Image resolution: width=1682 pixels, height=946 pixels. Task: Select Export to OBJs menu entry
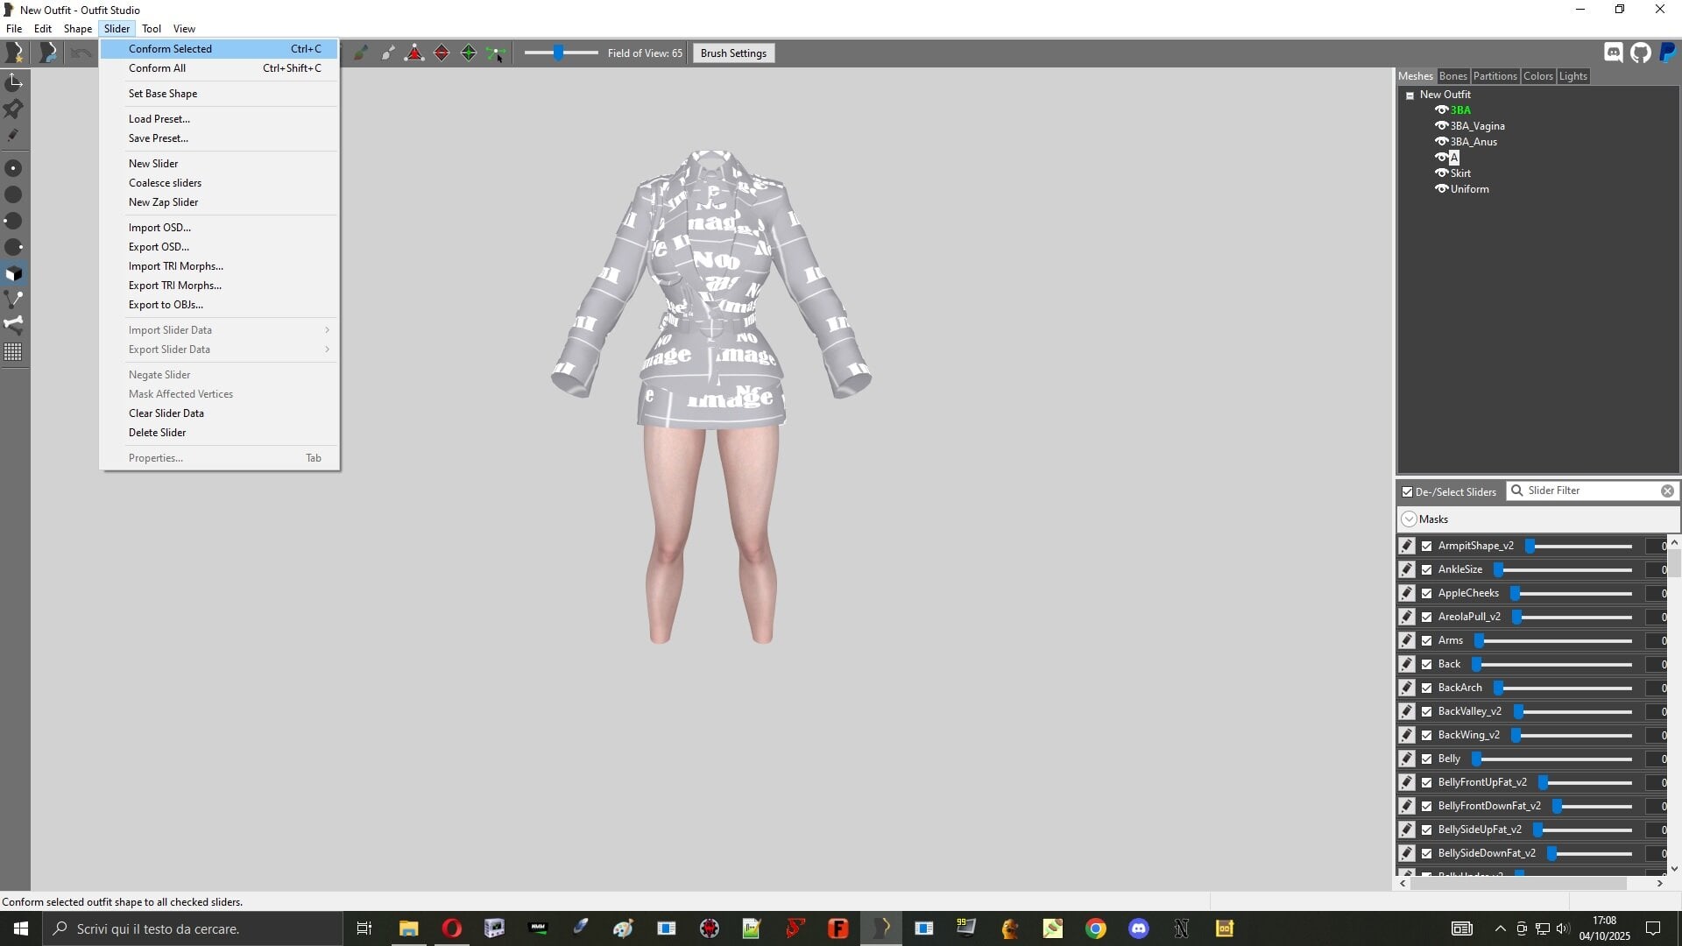point(219,305)
